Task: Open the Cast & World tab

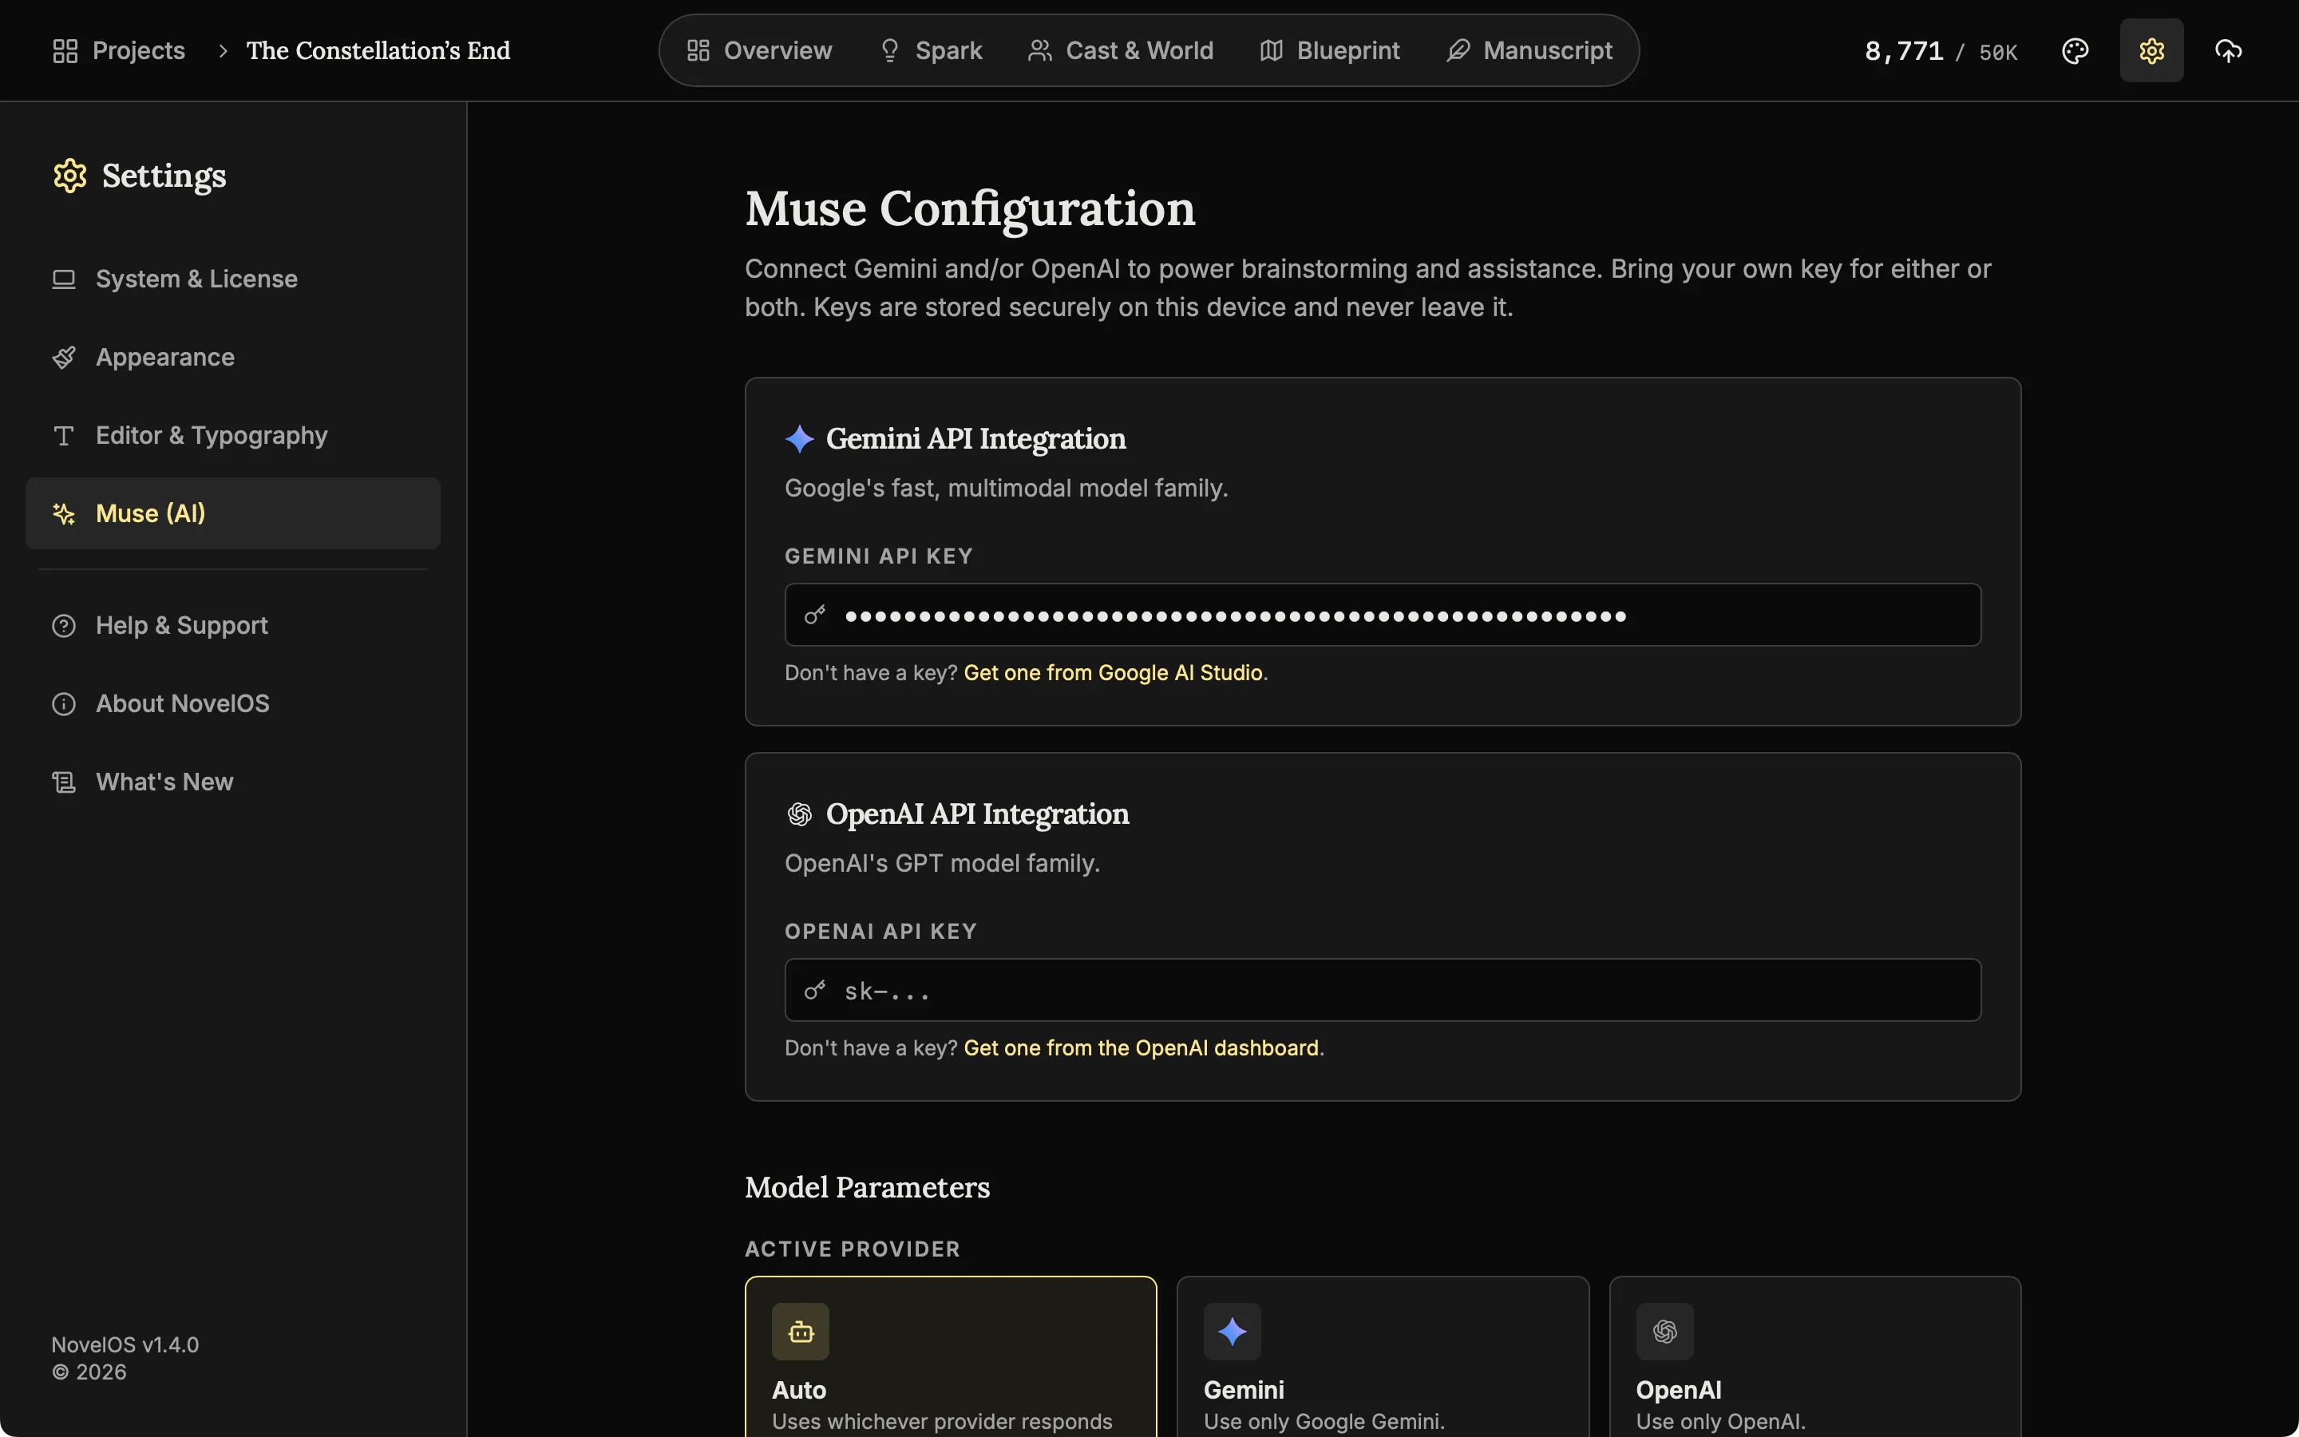Action: click(1121, 50)
